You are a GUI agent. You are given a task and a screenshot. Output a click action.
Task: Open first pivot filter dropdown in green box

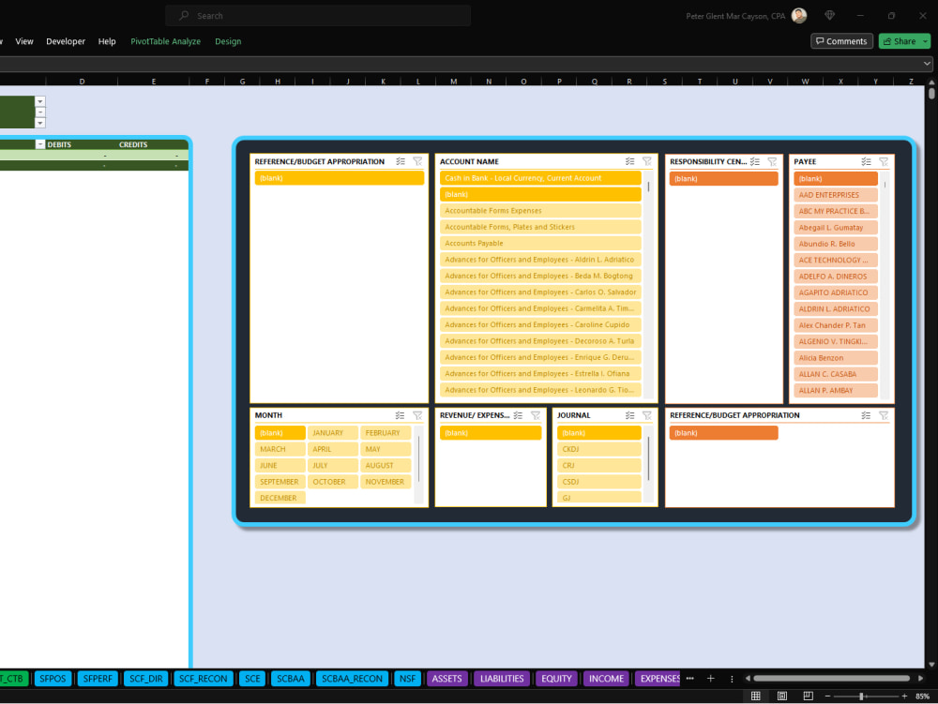(40, 101)
